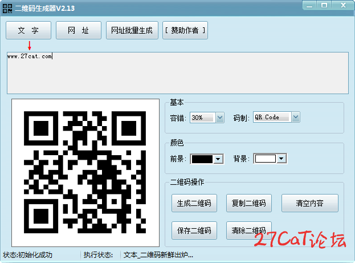The height and width of the screenshot is (263, 355).
Task: Close the 二维码生成器 window
Action: (x=343, y=6)
